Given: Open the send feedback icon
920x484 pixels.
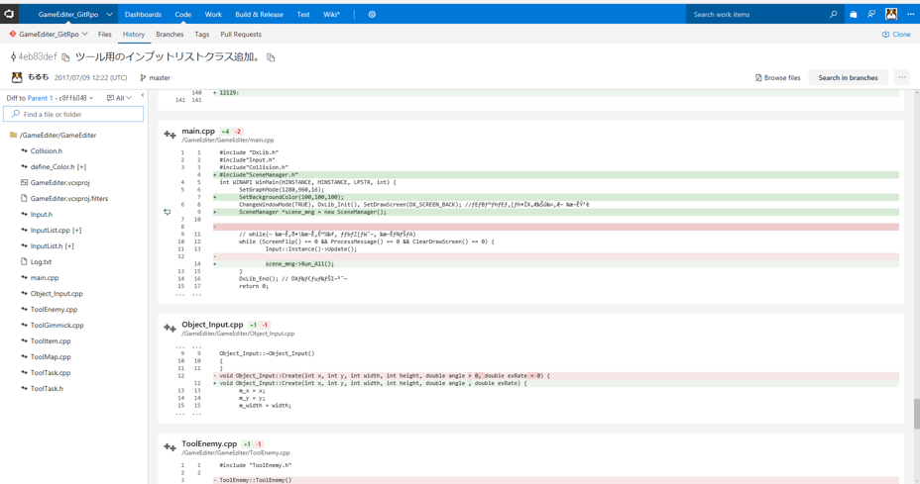Looking at the screenshot, I should pyautogui.click(x=871, y=15).
